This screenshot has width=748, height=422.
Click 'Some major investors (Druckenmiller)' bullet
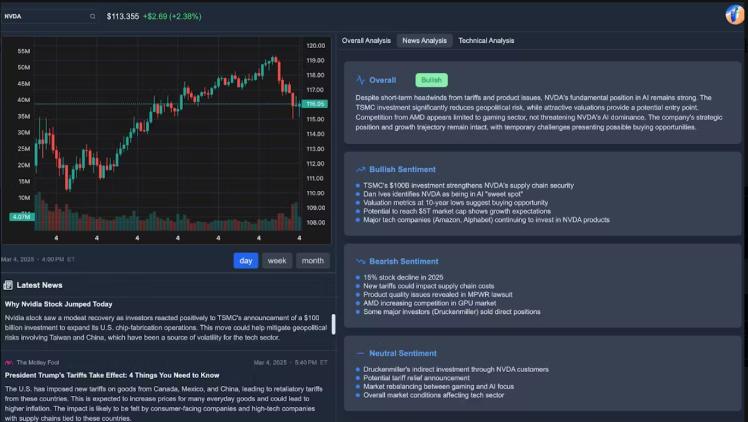(x=452, y=312)
